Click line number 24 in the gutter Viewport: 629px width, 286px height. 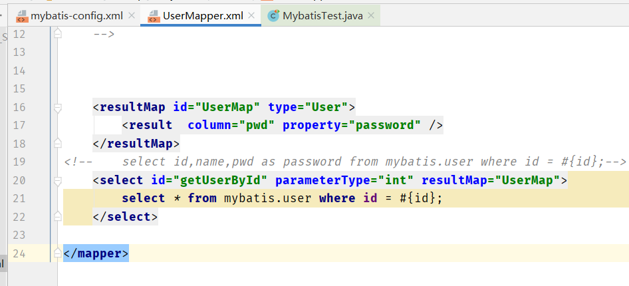pos(19,253)
